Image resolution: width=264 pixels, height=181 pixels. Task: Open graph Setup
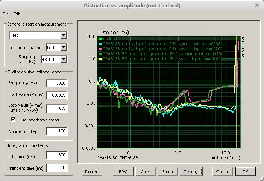(x=167, y=171)
